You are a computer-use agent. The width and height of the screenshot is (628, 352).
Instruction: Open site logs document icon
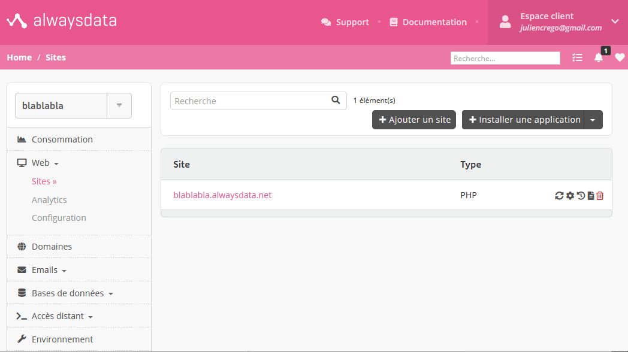(591, 196)
